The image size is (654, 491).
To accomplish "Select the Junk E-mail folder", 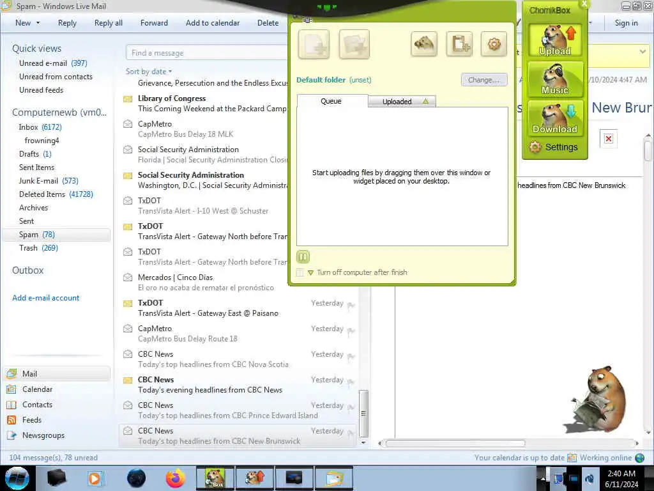I will (x=49, y=180).
